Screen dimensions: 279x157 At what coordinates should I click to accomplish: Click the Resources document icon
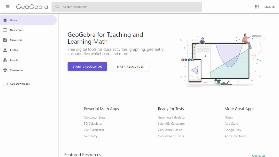(5, 40)
